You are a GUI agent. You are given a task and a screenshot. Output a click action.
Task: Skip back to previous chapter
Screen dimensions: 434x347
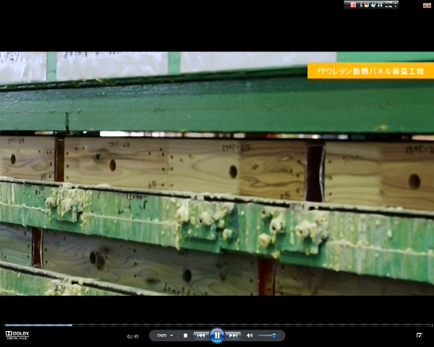pos(200,335)
